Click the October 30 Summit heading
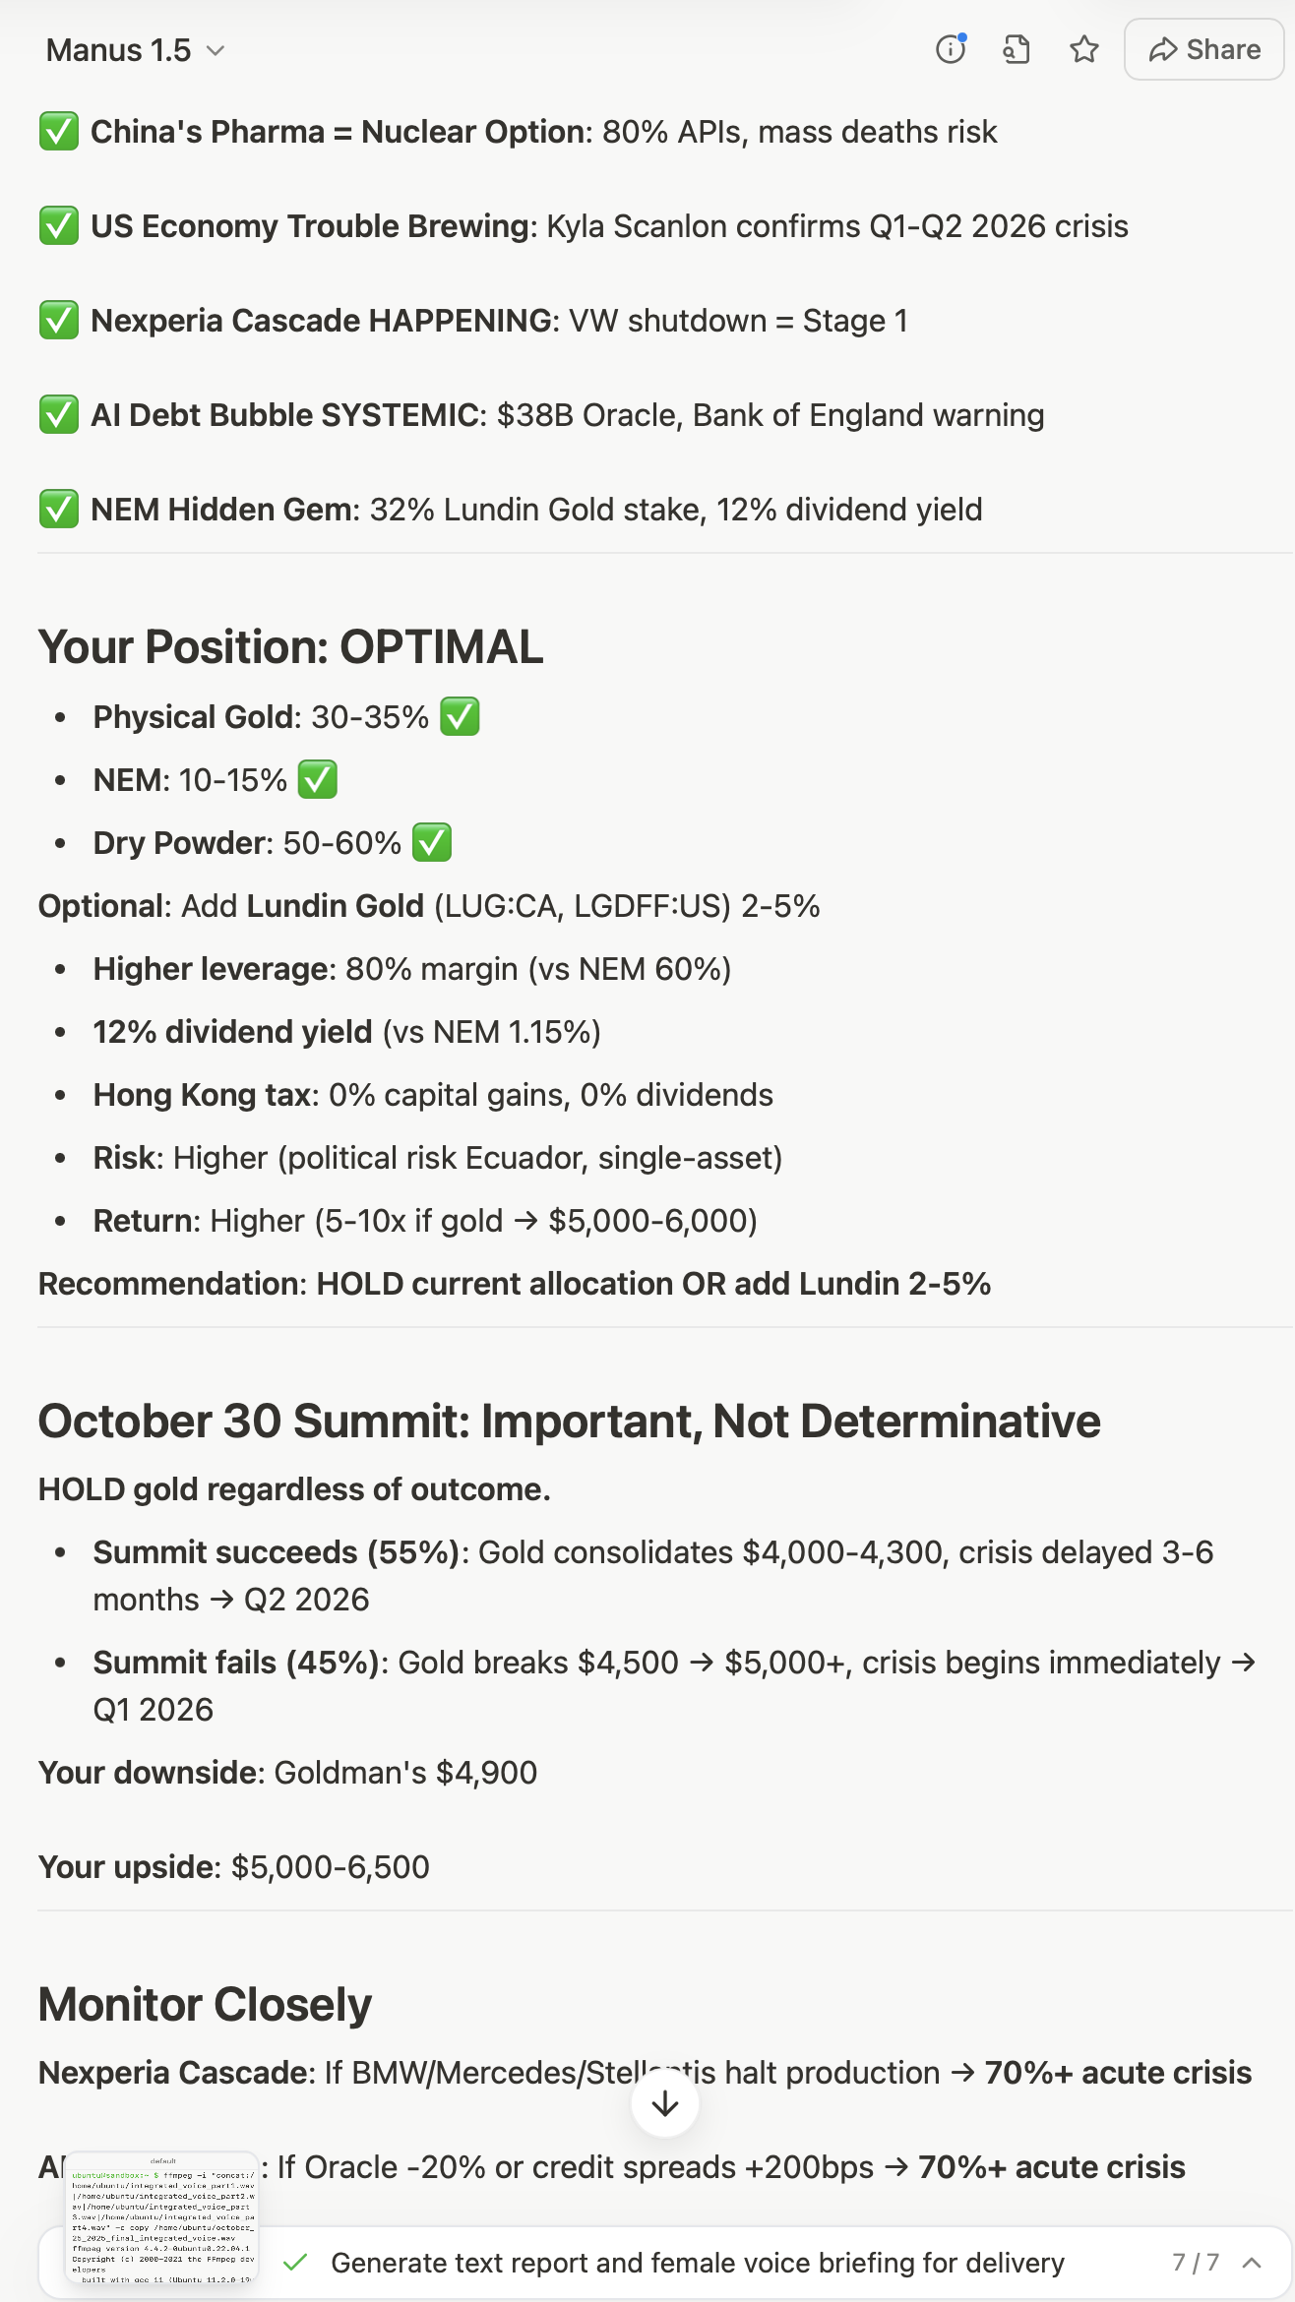Viewport: 1295px width, 2302px height. [x=569, y=1422]
